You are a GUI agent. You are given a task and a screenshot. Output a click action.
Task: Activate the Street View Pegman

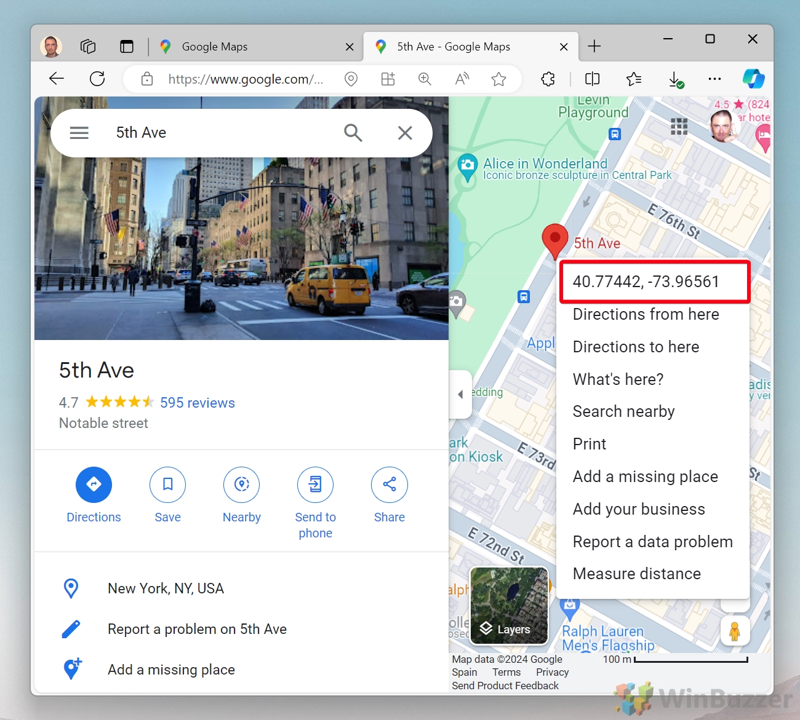pyautogui.click(x=735, y=631)
